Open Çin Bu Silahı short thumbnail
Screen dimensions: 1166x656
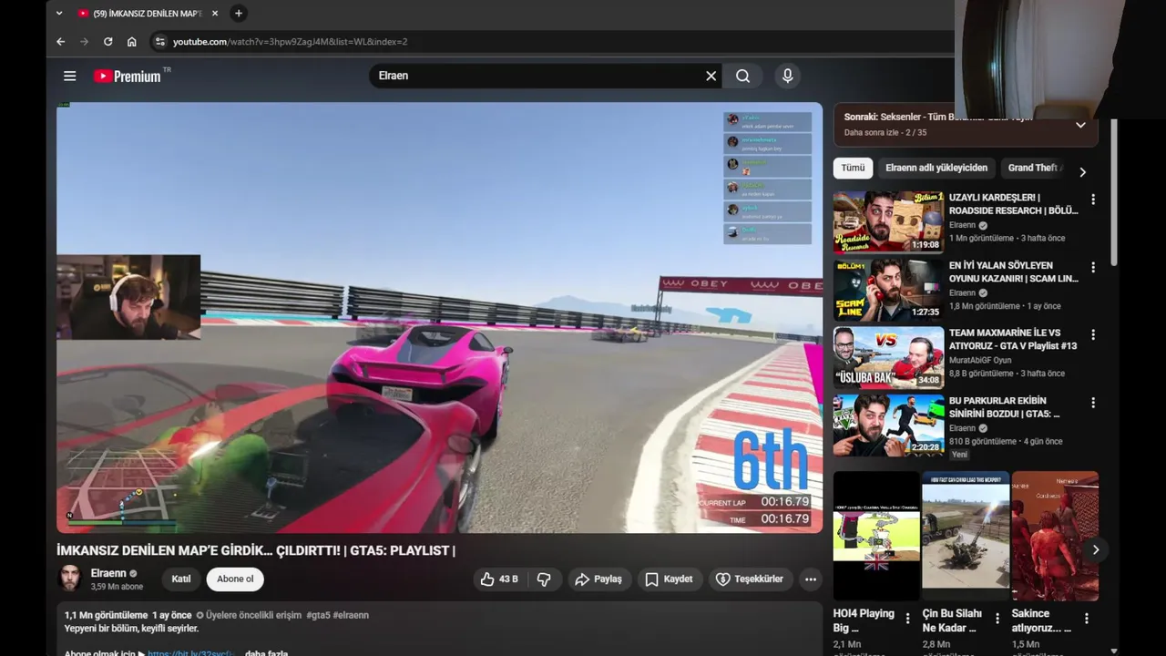966,536
